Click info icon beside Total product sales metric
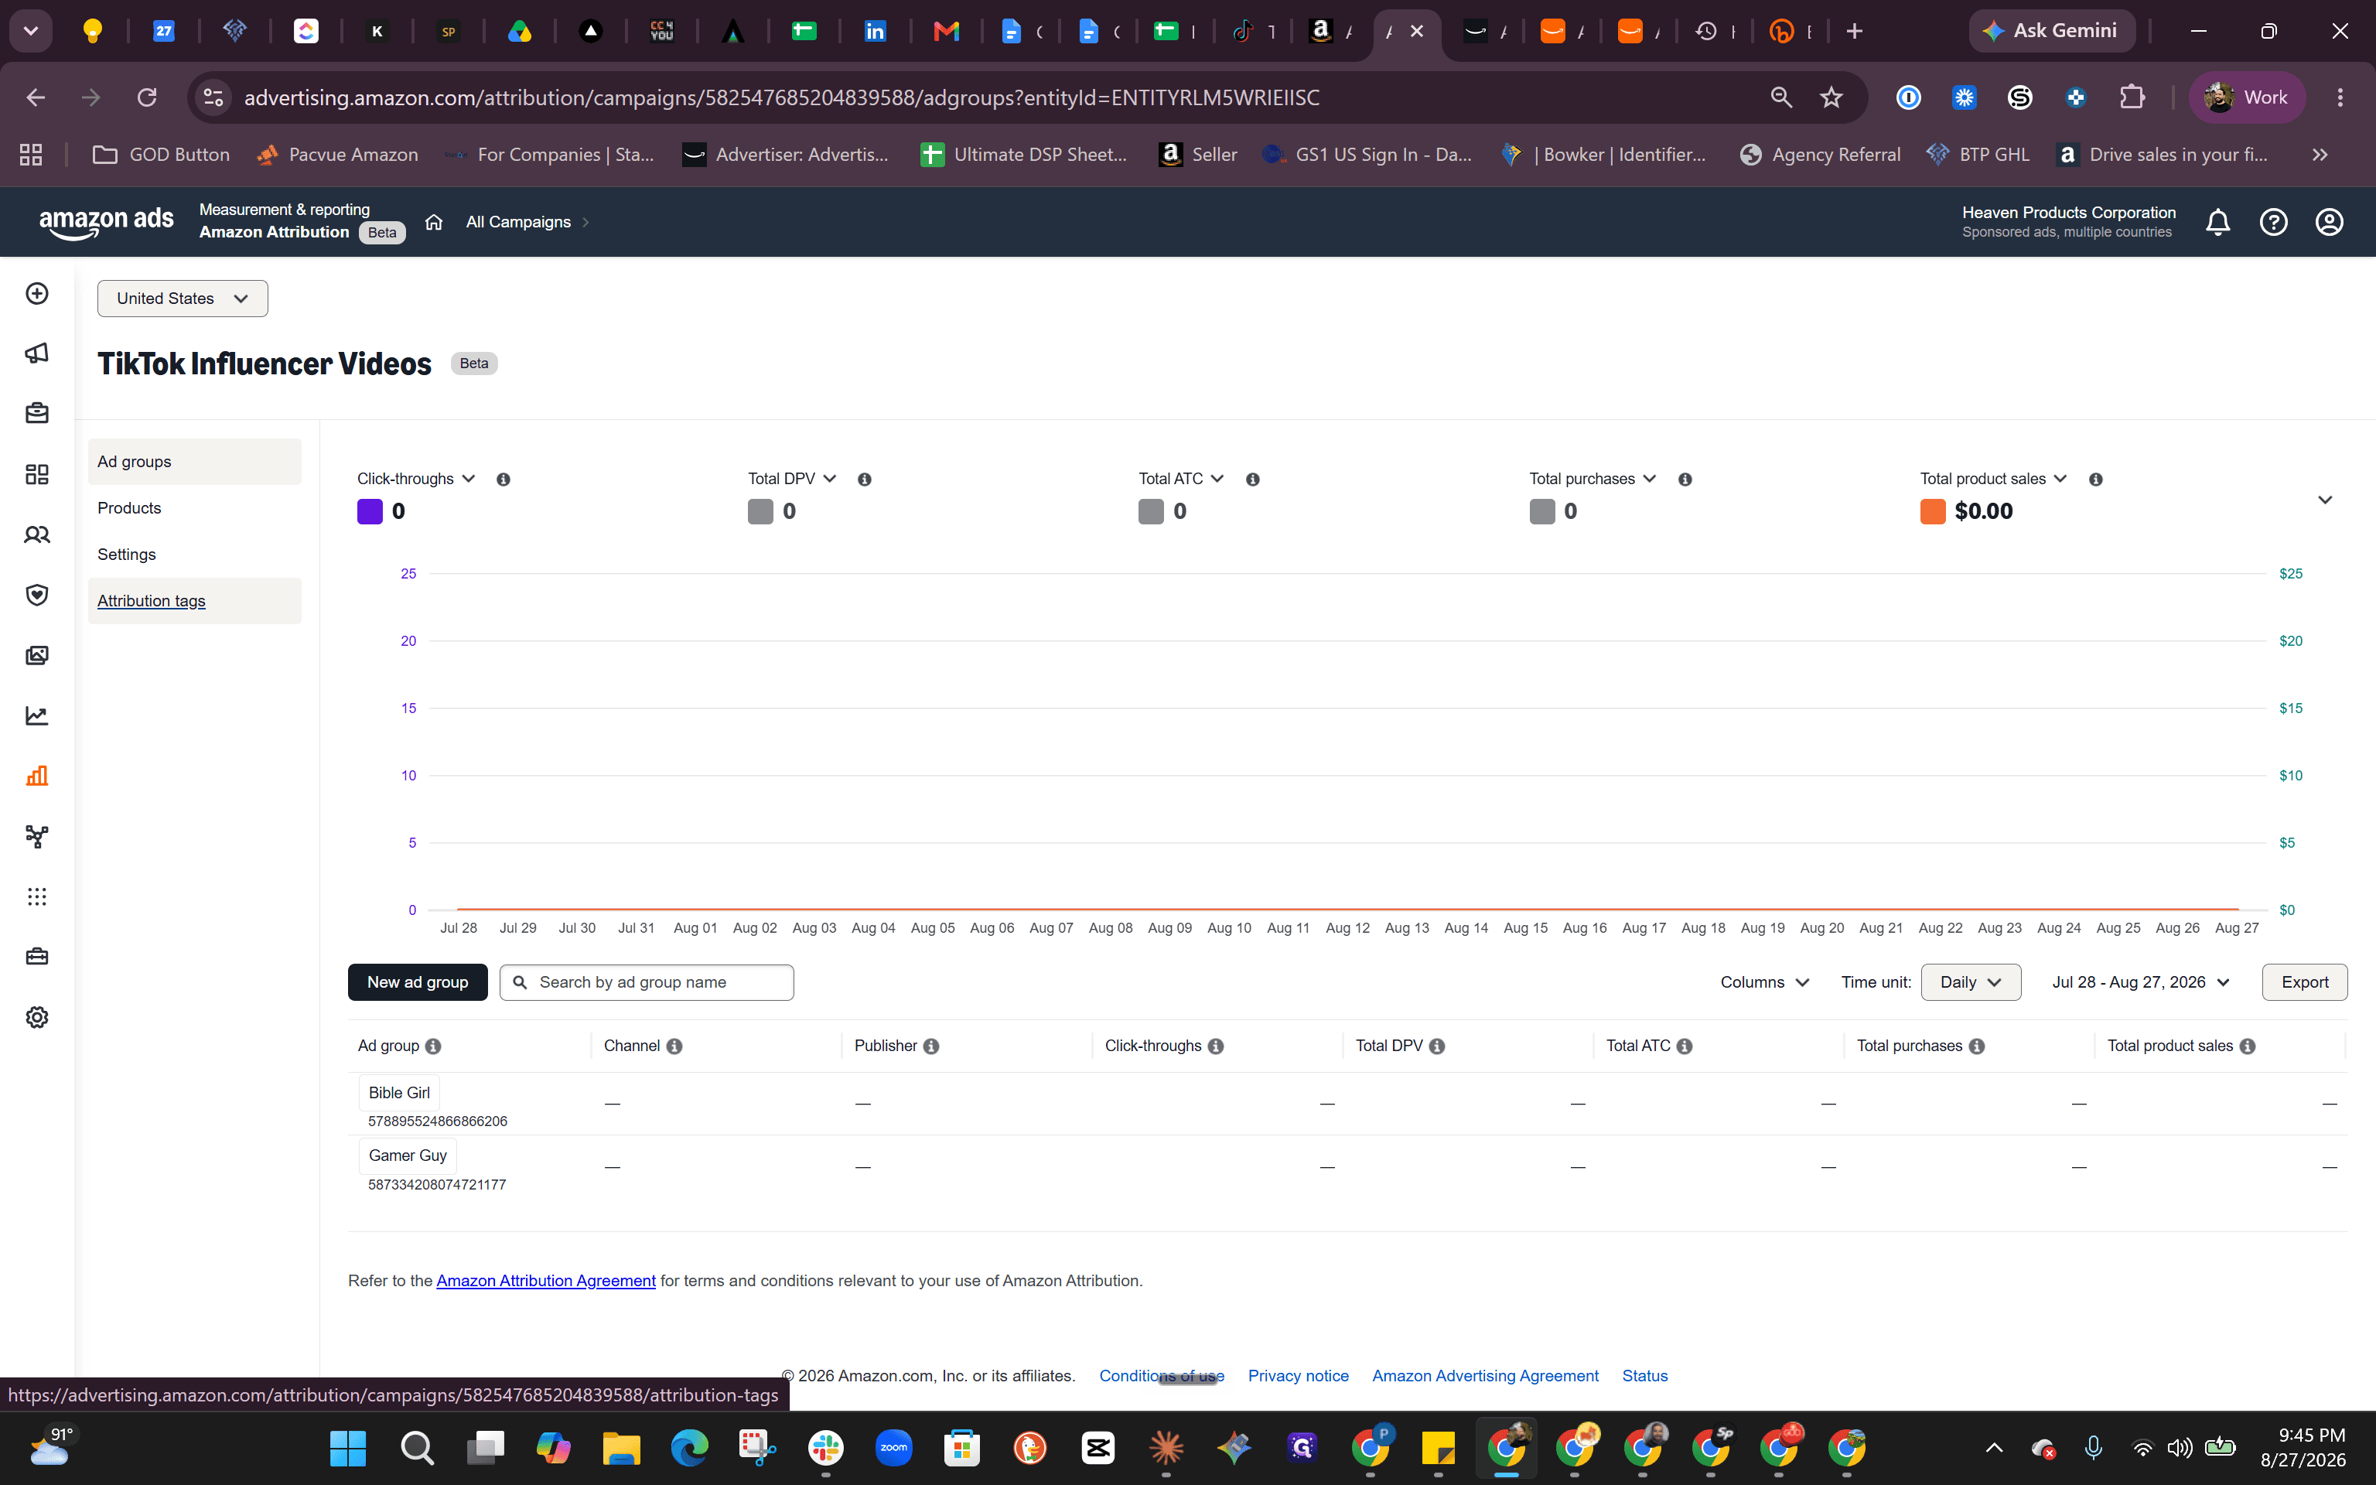Screen dimensions: 2376x1485 (2096, 480)
